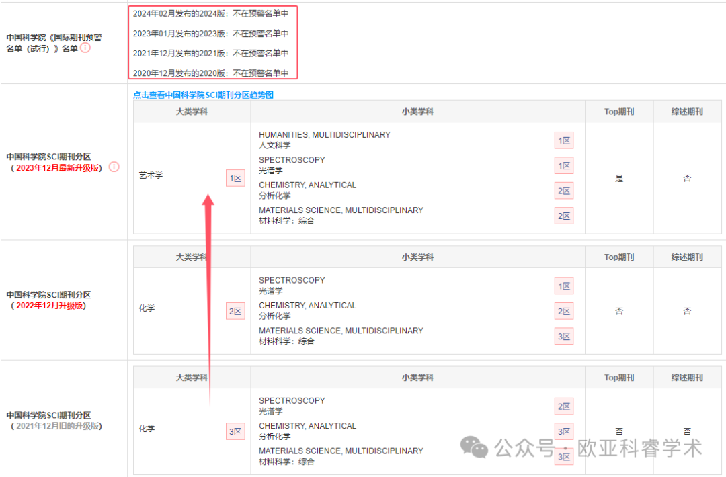Select SPECTROSCOPY 光谱学 entry in the 2022 table
The height and width of the screenshot is (477, 726).
click(x=292, y=286)
